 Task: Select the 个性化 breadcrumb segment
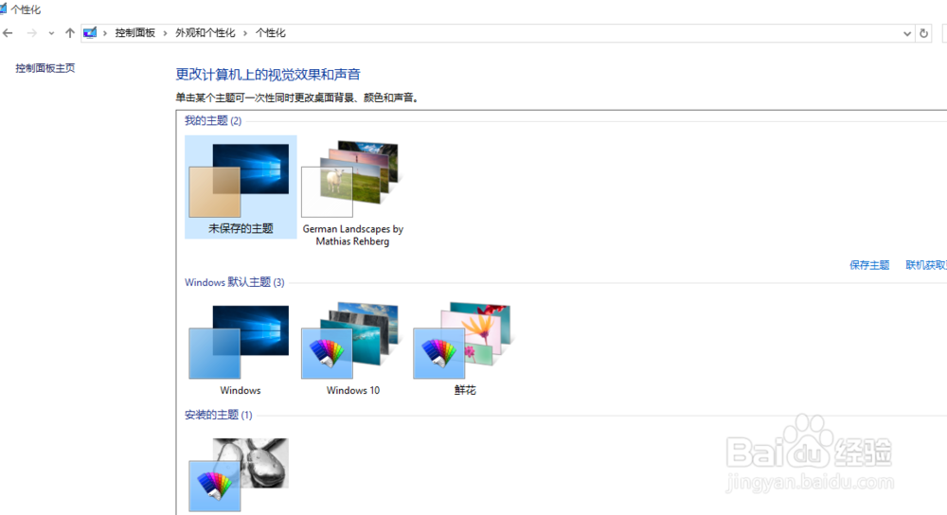click(271, 32)
